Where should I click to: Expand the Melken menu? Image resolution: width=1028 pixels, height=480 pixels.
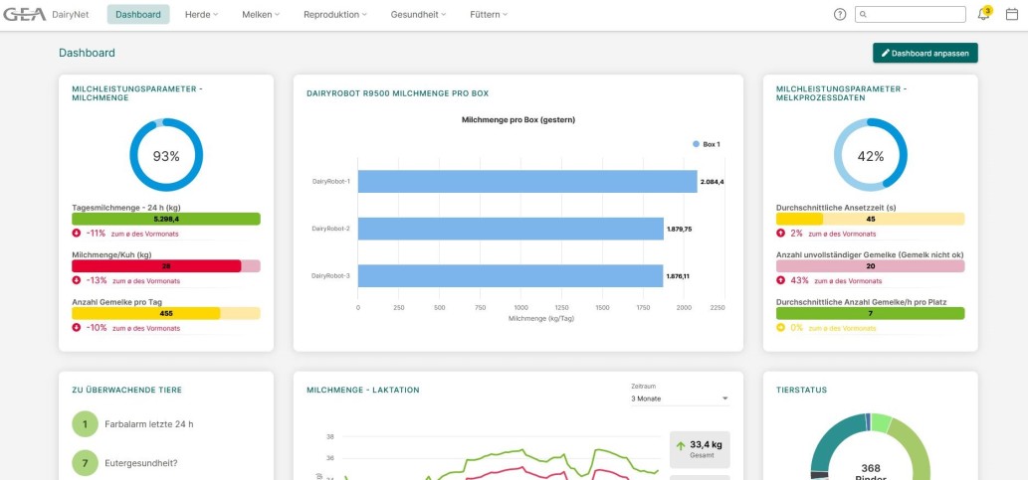coord(261,14)
